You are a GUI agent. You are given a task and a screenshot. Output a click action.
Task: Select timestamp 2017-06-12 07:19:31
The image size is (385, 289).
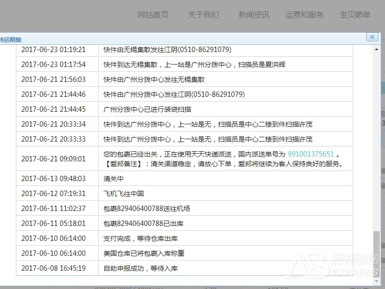click(x=53, y=194)
